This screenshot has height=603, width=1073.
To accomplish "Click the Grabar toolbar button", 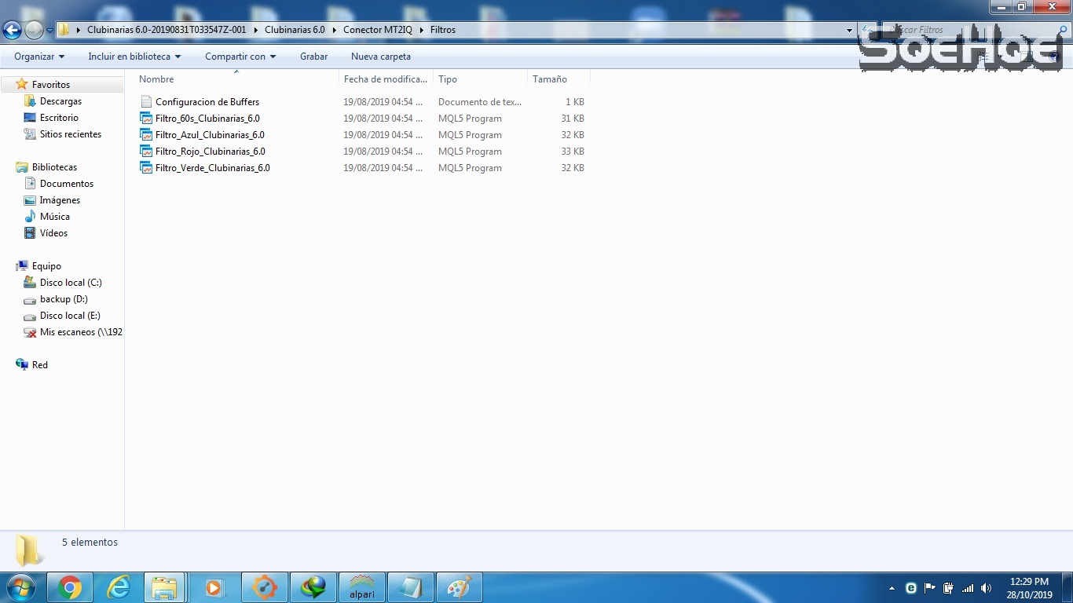I will click(313, 57).
